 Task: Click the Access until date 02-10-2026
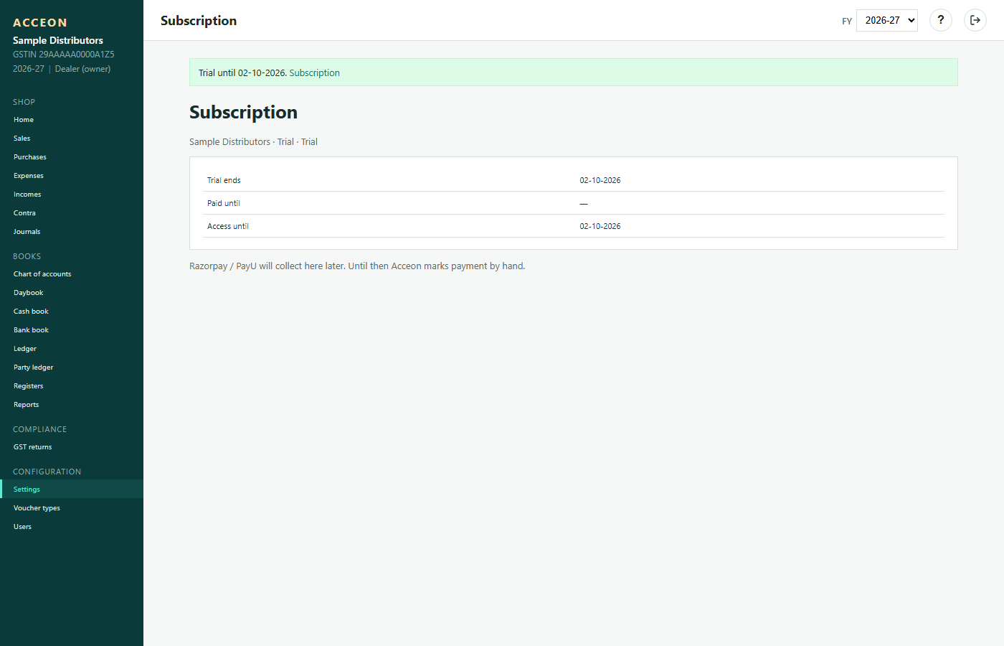(600, 226)
